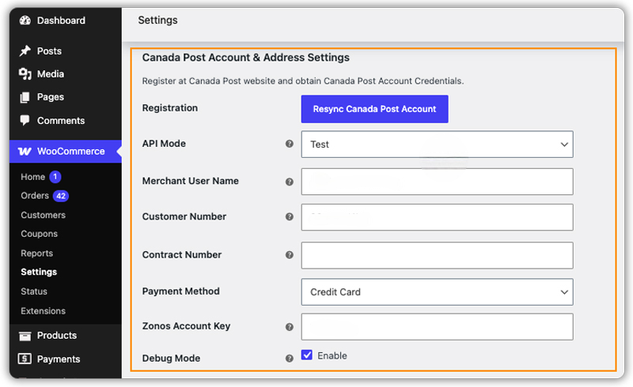
Task: Click help icon next to Merchant User Name
Action: pos(290,182)
